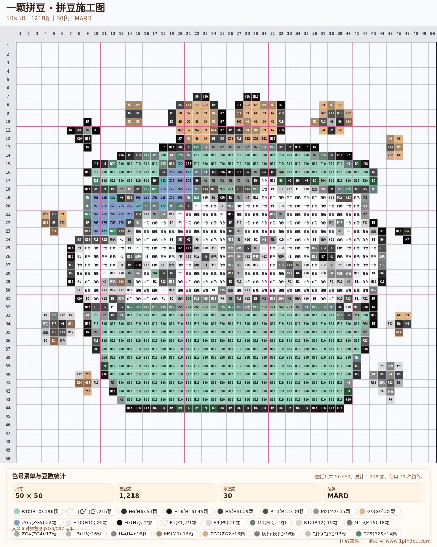Click the ZG4 17颗 color chip
The width and height of the screenshot is (437, 547).
(x=37, y=534)
